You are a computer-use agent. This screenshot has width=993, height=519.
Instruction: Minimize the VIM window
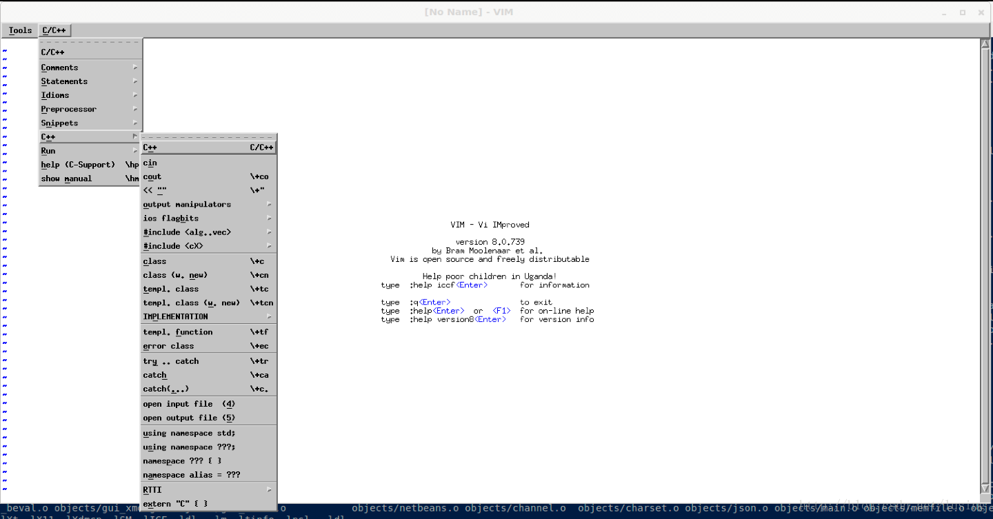[945, 12]
